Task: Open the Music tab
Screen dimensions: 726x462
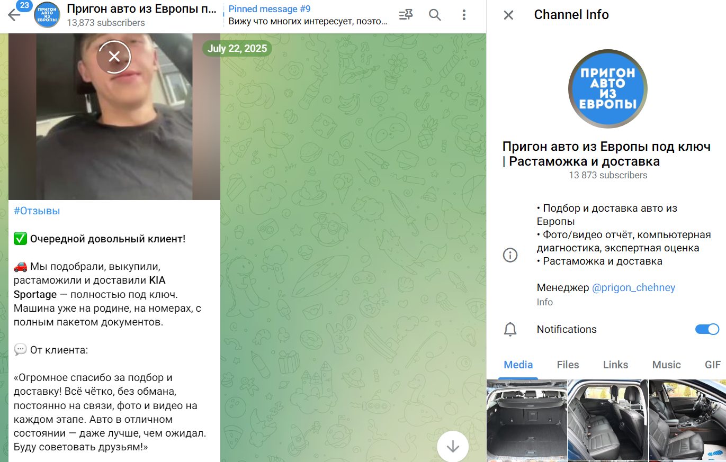Action: [x=666, y=365]
